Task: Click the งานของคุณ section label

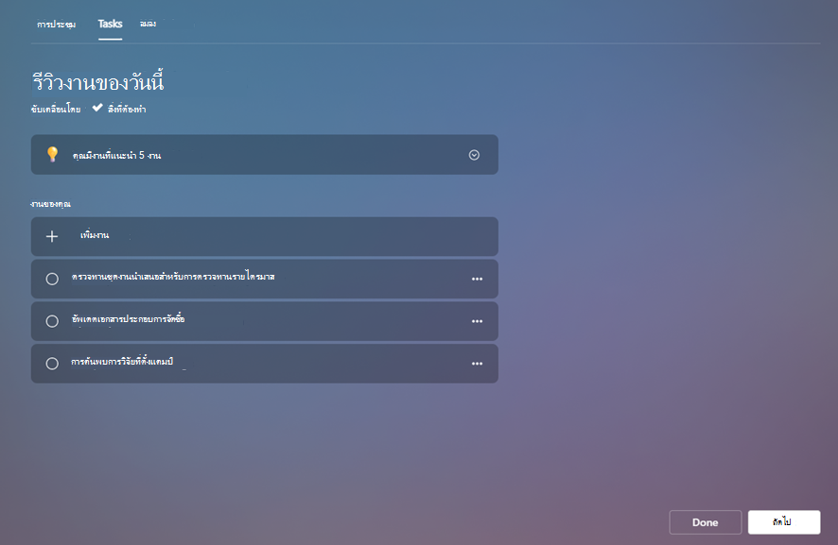Action: click(x=51, y=204)
